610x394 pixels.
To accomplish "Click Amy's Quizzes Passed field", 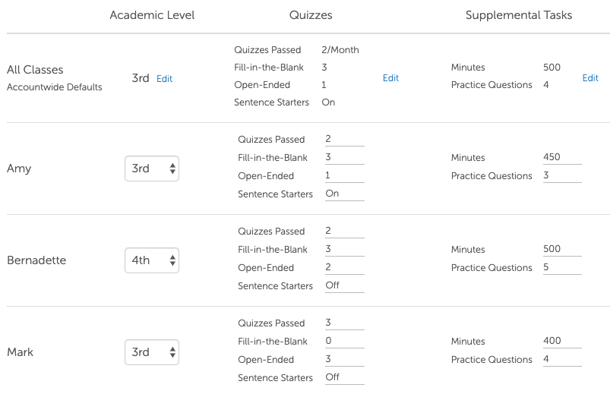I will [x=344, y=139].
